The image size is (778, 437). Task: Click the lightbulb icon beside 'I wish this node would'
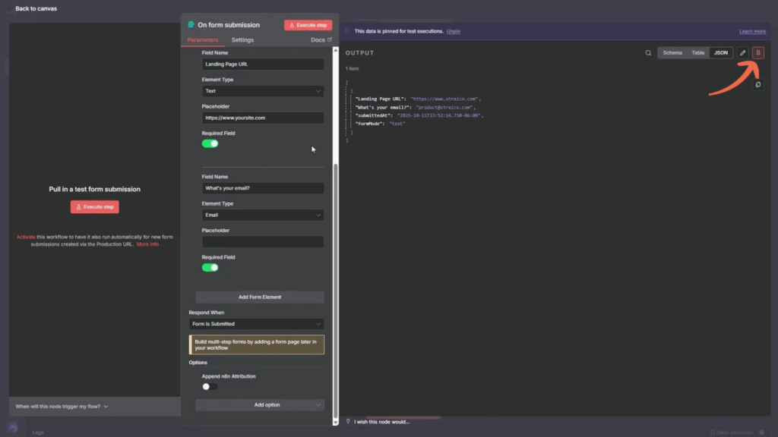(x=348, y=421)
